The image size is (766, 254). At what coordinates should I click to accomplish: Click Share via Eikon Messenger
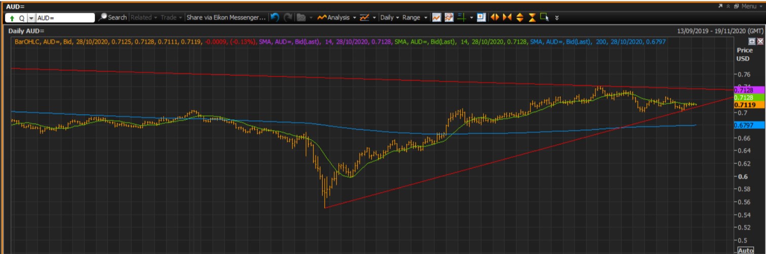tap(225, 17)
